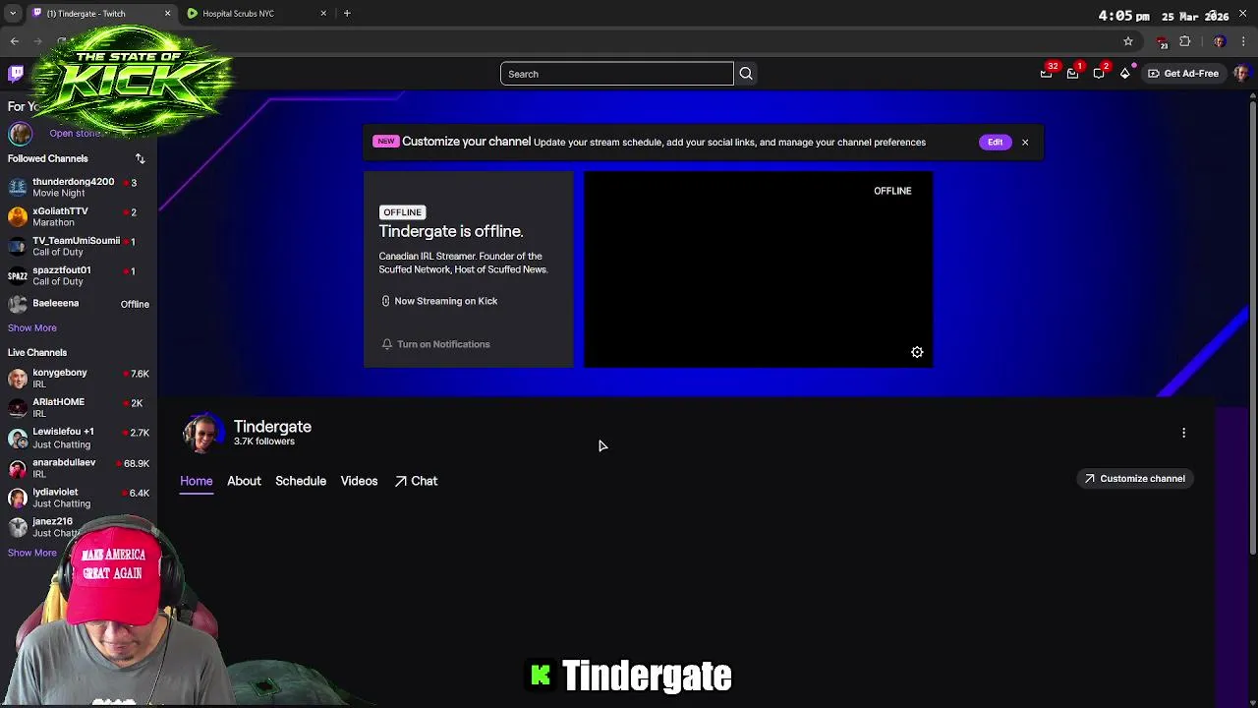This screenshot has width=1258, height=708.
Task: Open spazztfoot01 Call of Duty channel
Action: 79,275
